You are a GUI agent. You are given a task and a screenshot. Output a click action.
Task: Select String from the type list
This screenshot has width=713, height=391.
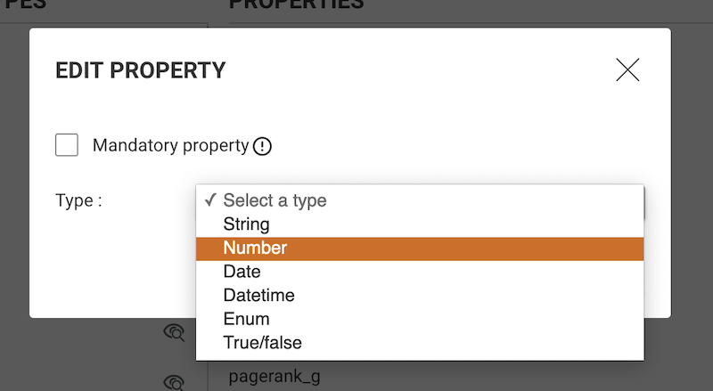420,224
